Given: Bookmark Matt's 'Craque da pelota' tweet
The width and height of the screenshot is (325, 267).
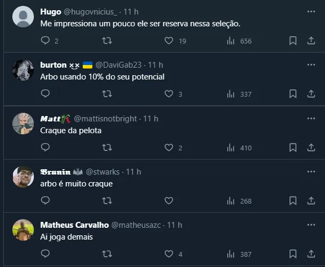Looking at the screenshot, I should click(293, 147).
